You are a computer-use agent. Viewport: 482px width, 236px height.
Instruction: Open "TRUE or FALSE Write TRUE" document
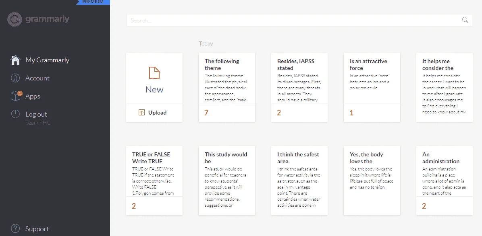[154, 181]
